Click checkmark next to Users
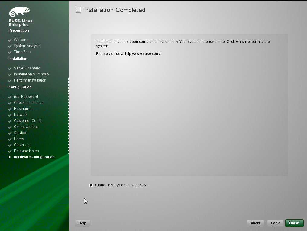The image size is (307, 231). pyautogui.click(x=10, y=139)
